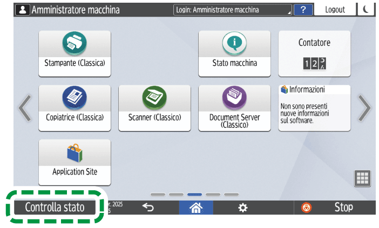Open settings via the gear icon

click(242, 208)
